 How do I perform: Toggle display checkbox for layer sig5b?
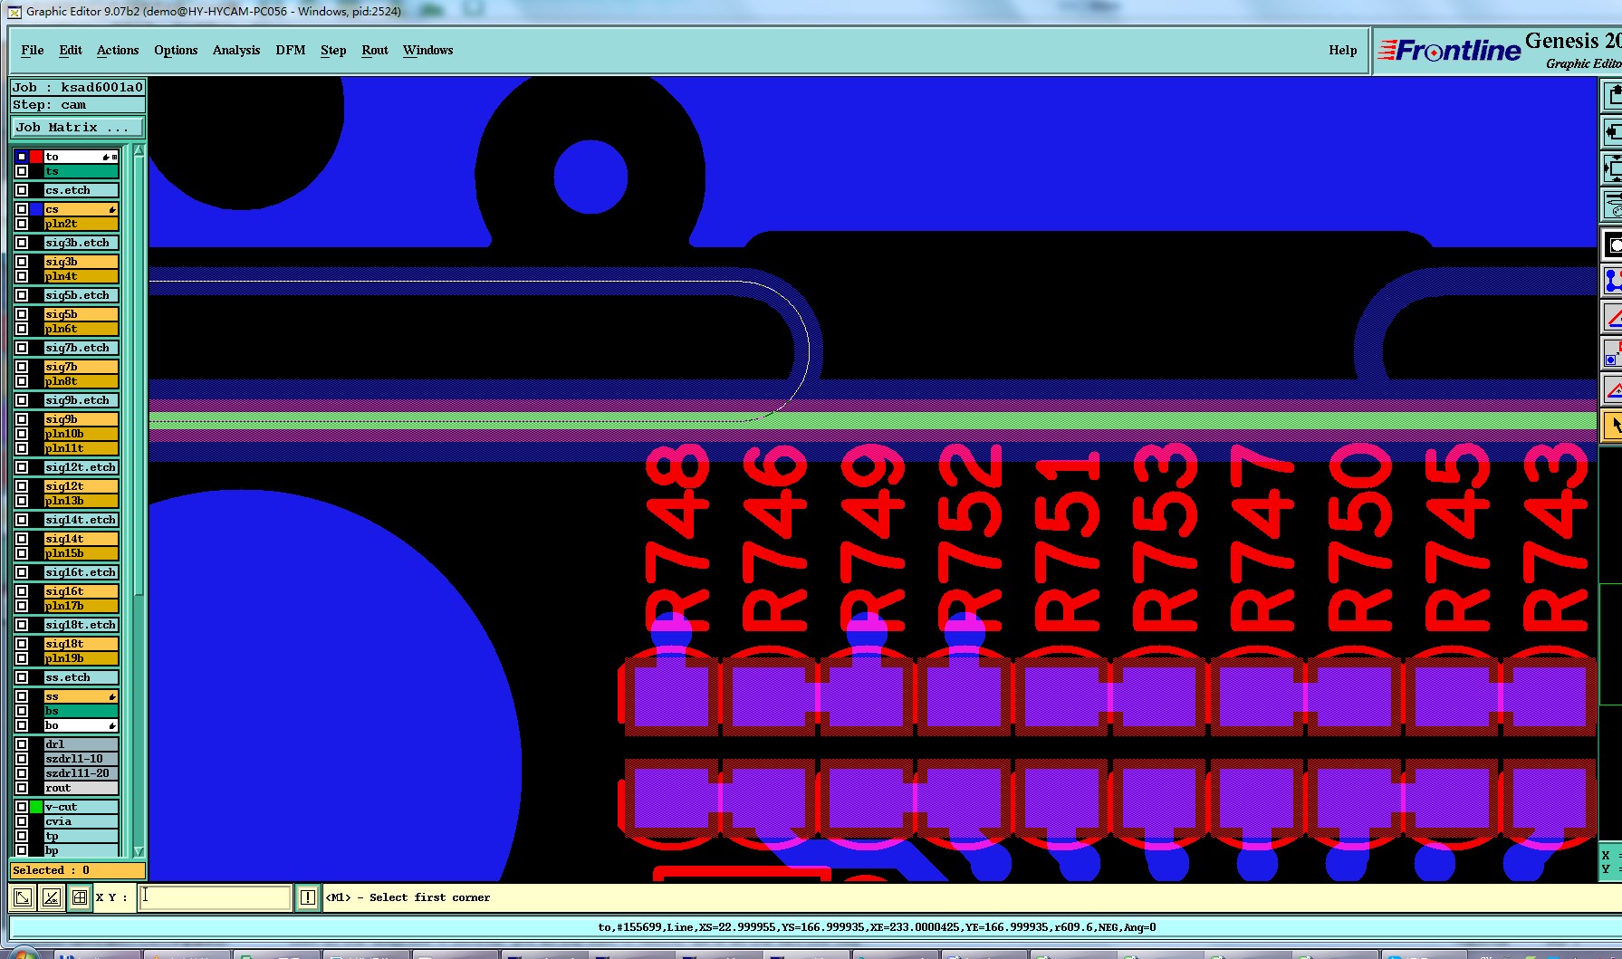pos(22,314)
